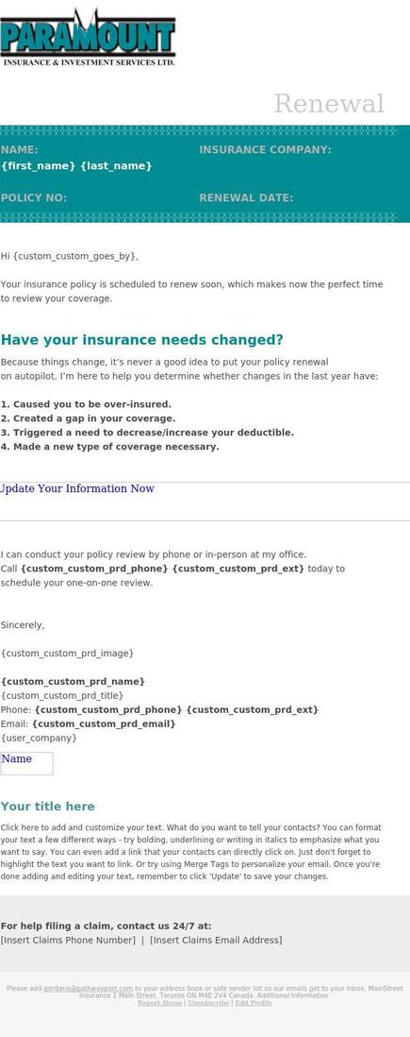This screenshot has width=410, height=1037.
Task: Click the {custom_custom_prd_image} placeholder text
Action: click(67, 654)
